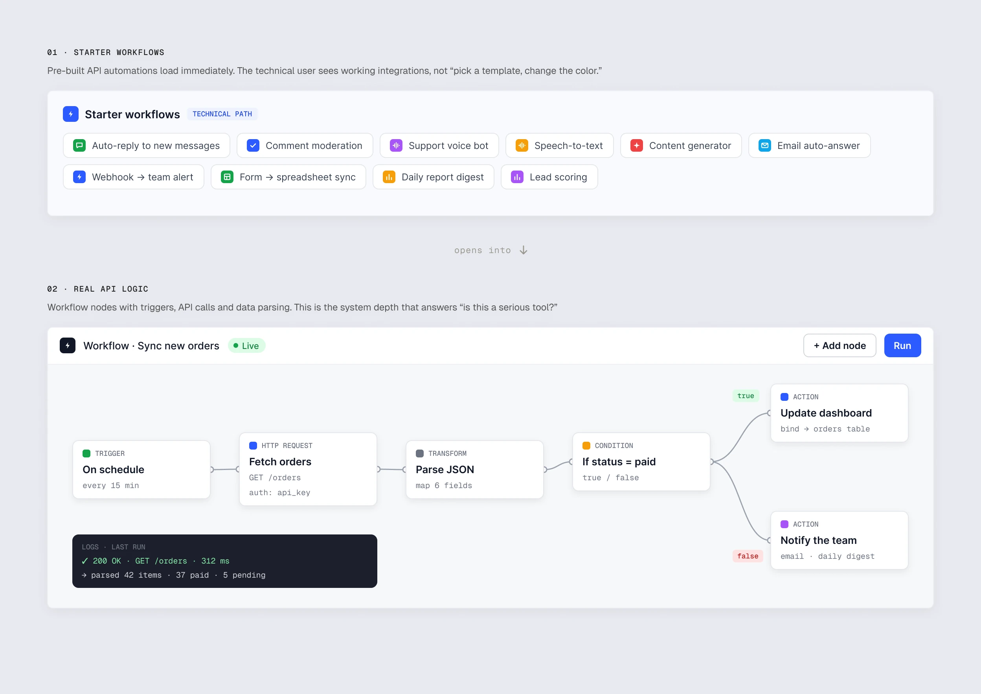Click the gray square marker on TRANSFORM node
Image resolution: width=981 pixels, height=694 pixels.
(x=420, y=453)
